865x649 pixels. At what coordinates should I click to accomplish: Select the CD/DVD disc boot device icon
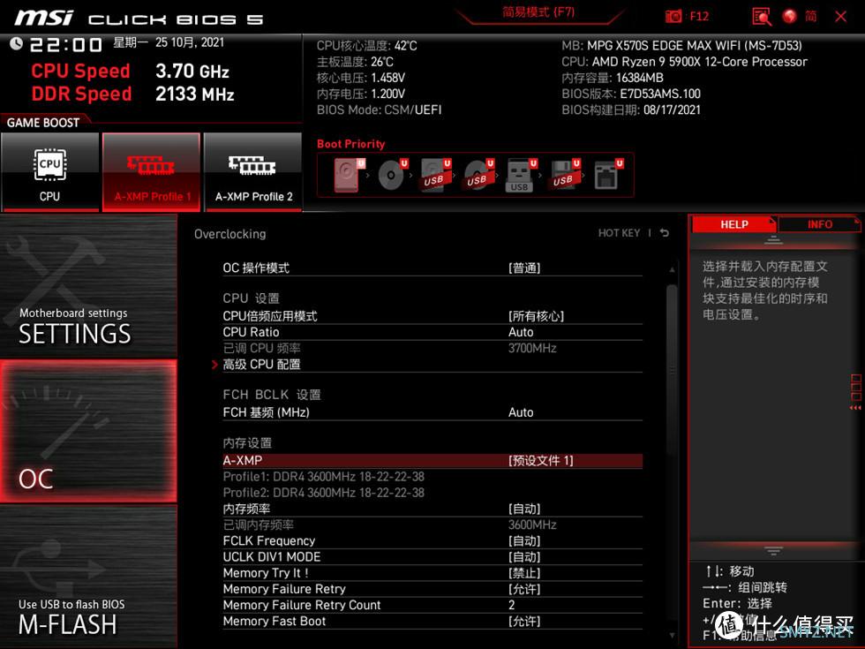click(392, 175)
